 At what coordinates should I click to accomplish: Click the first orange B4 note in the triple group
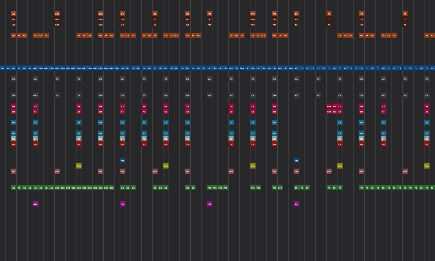coord(14,35)
